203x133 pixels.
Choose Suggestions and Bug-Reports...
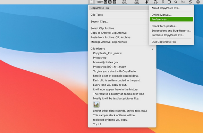[x=171, y=31]
